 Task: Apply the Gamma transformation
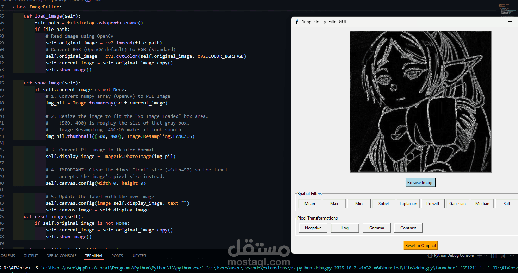[x=376, y=228]
